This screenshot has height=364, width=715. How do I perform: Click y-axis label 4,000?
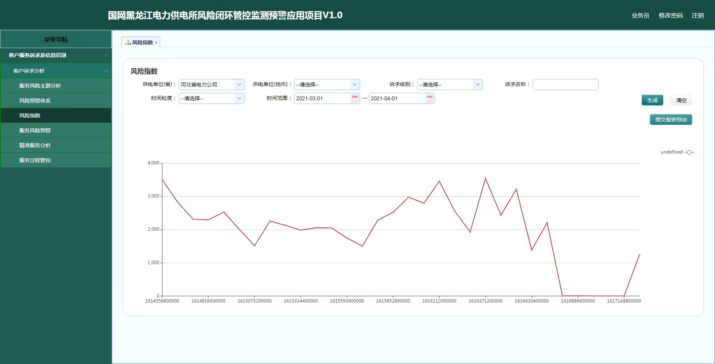[x=153, y=163]
